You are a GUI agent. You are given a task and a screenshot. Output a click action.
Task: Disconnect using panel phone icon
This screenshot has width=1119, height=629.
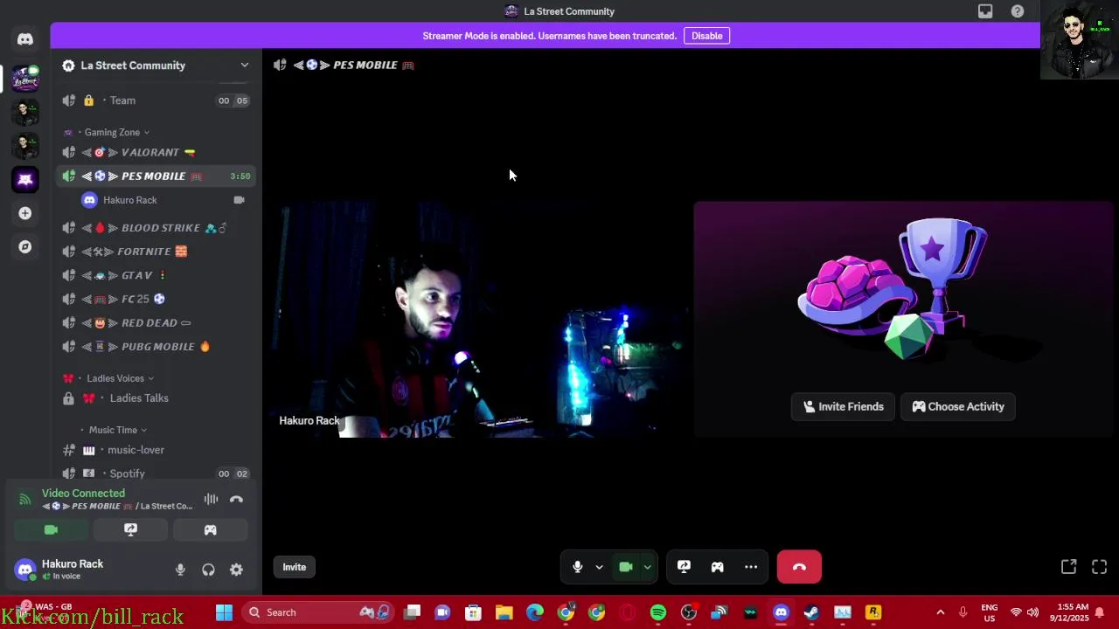(236, 500)
